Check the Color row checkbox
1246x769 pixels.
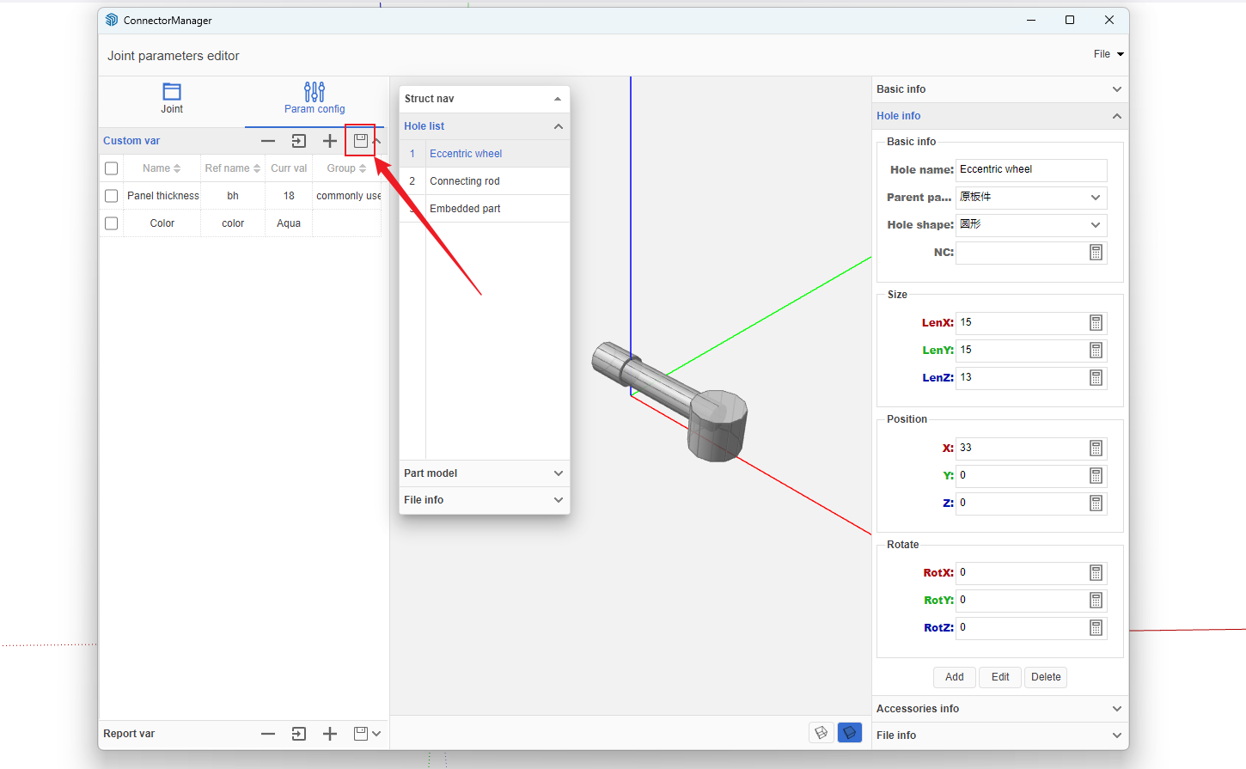[111, 223]
